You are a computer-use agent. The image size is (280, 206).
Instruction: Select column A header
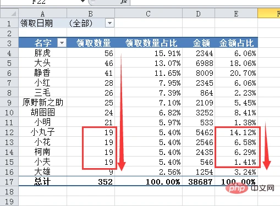(42, 14)
